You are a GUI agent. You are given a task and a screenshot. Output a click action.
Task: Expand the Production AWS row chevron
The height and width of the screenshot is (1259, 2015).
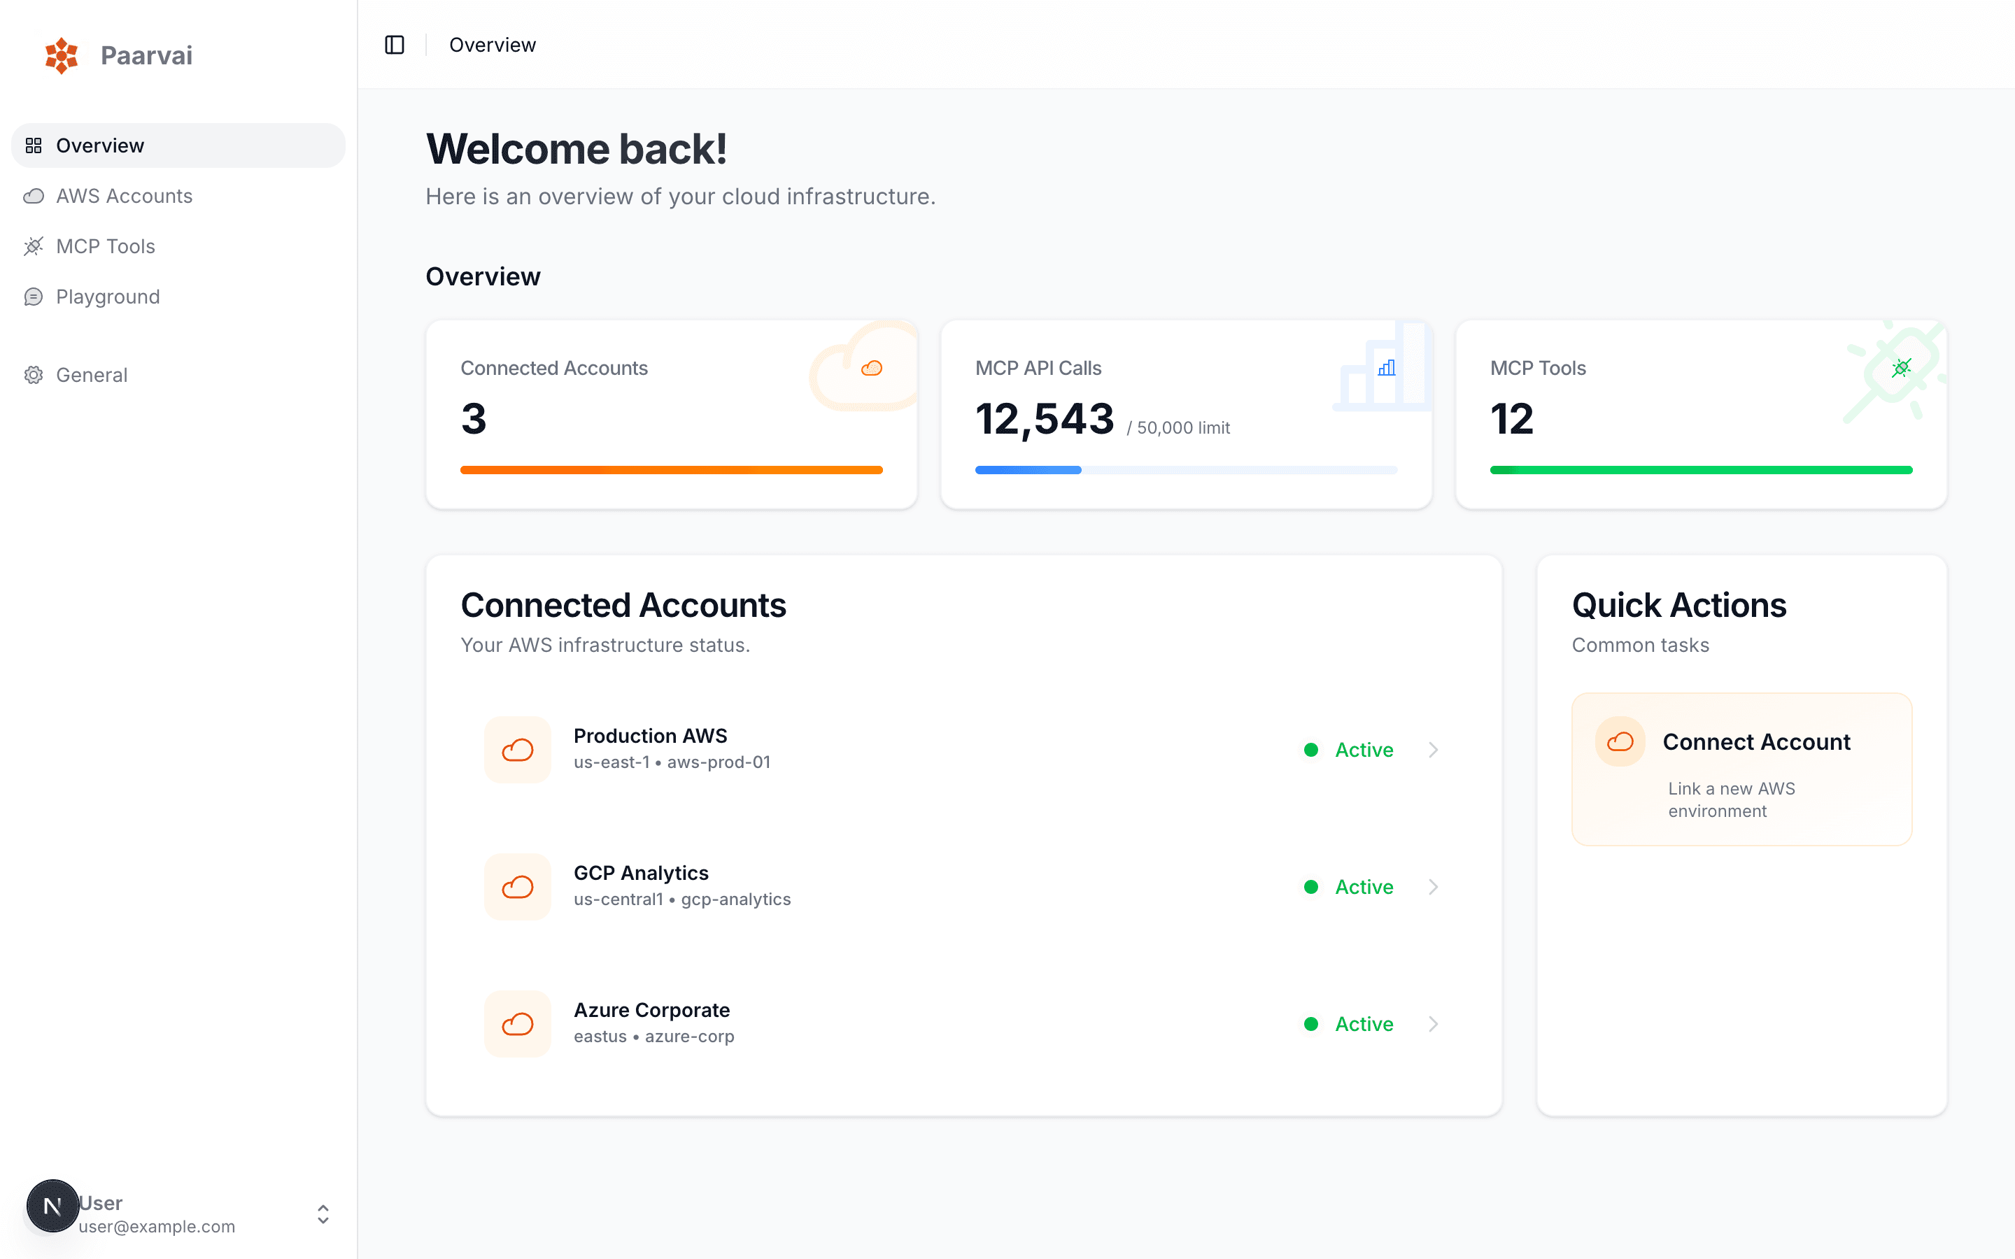1433,749
